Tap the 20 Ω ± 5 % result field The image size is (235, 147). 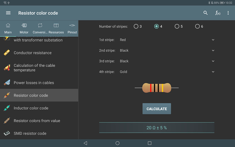[x=157, y=128]
